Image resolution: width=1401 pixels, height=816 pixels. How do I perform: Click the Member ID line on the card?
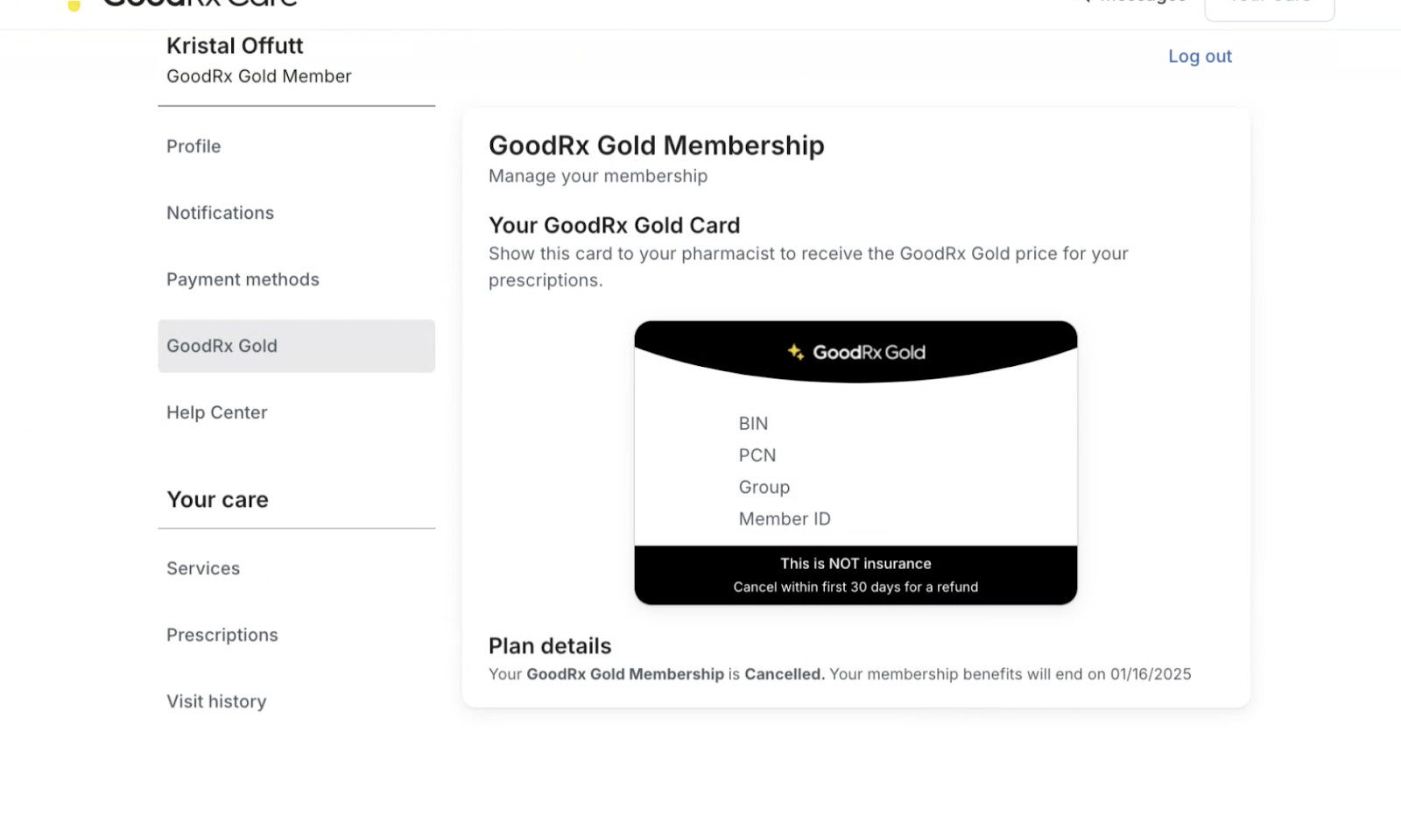tap(785, 518)
